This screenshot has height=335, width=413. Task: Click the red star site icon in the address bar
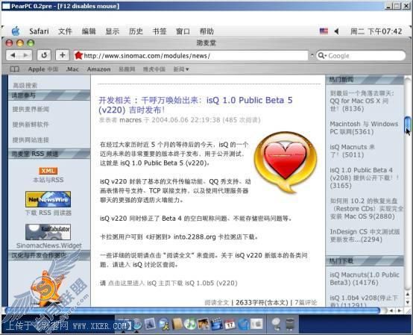tap(78, 55)
